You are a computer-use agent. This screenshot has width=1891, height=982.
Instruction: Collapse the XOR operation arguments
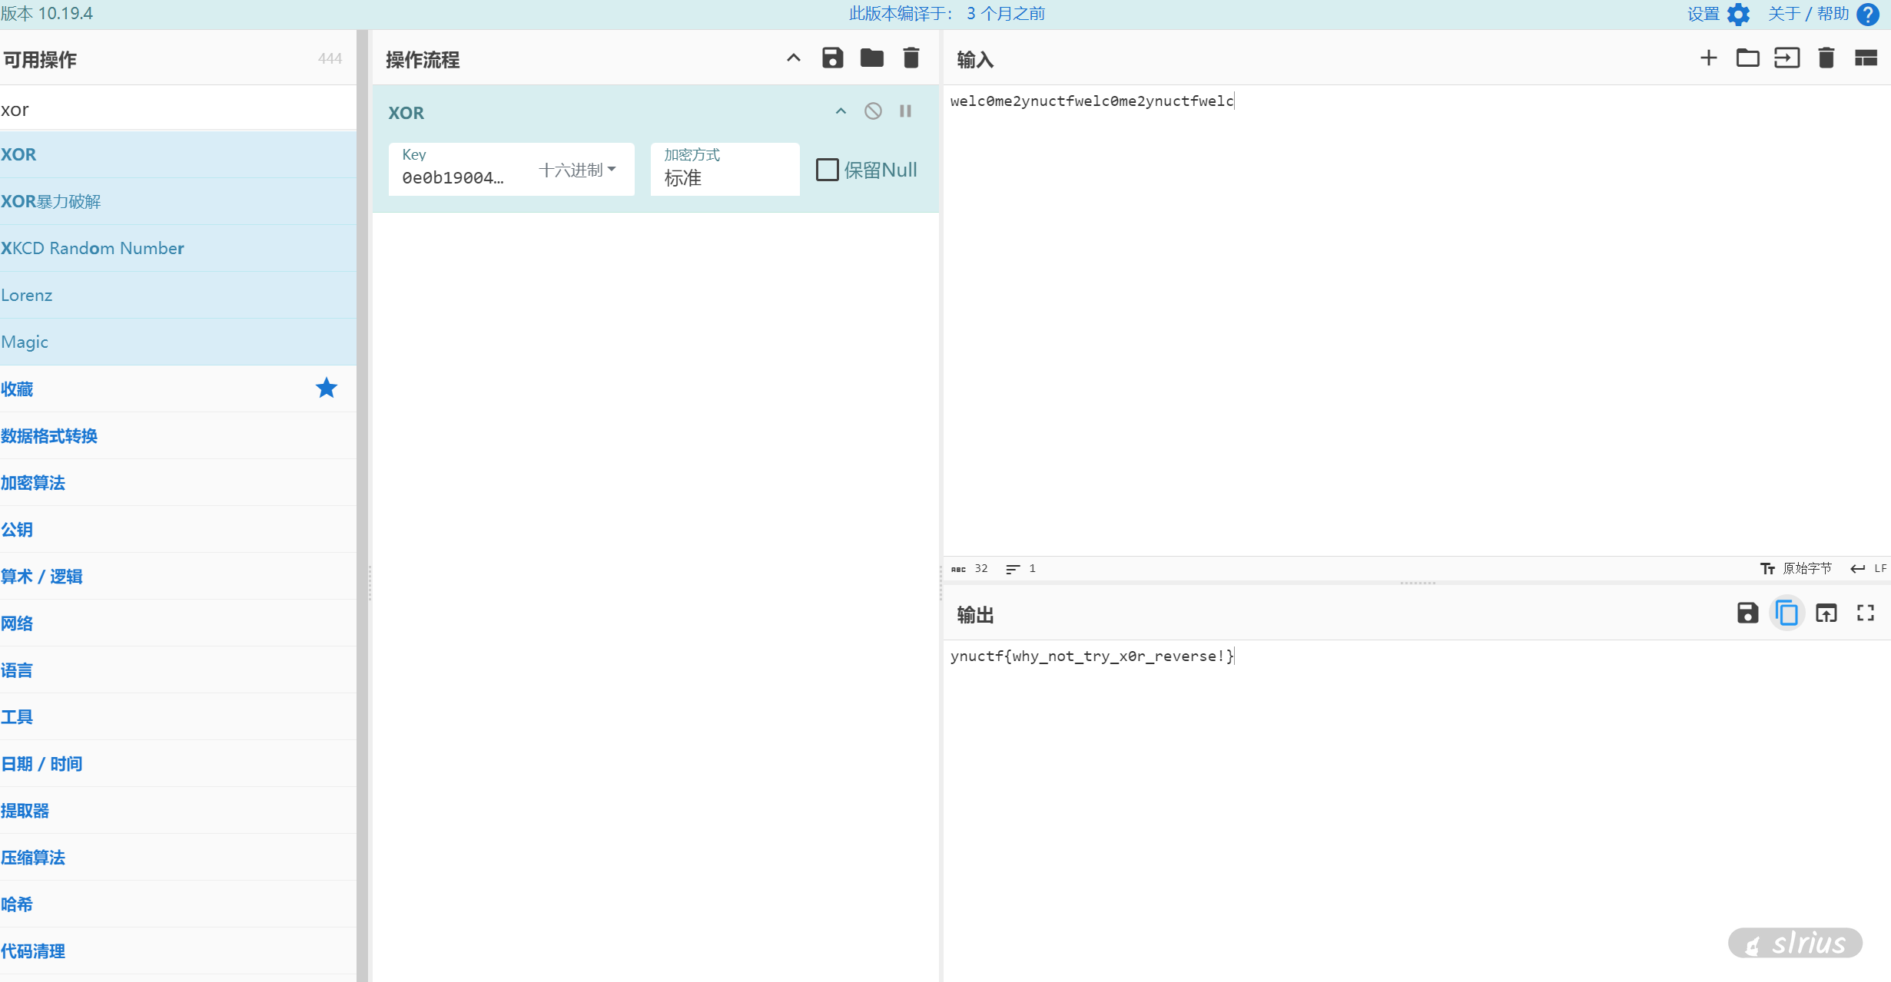tap(841, 111)
